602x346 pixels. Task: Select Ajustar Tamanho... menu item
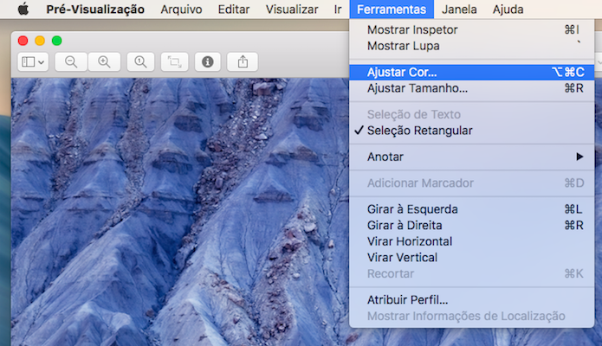pos(472,88)
